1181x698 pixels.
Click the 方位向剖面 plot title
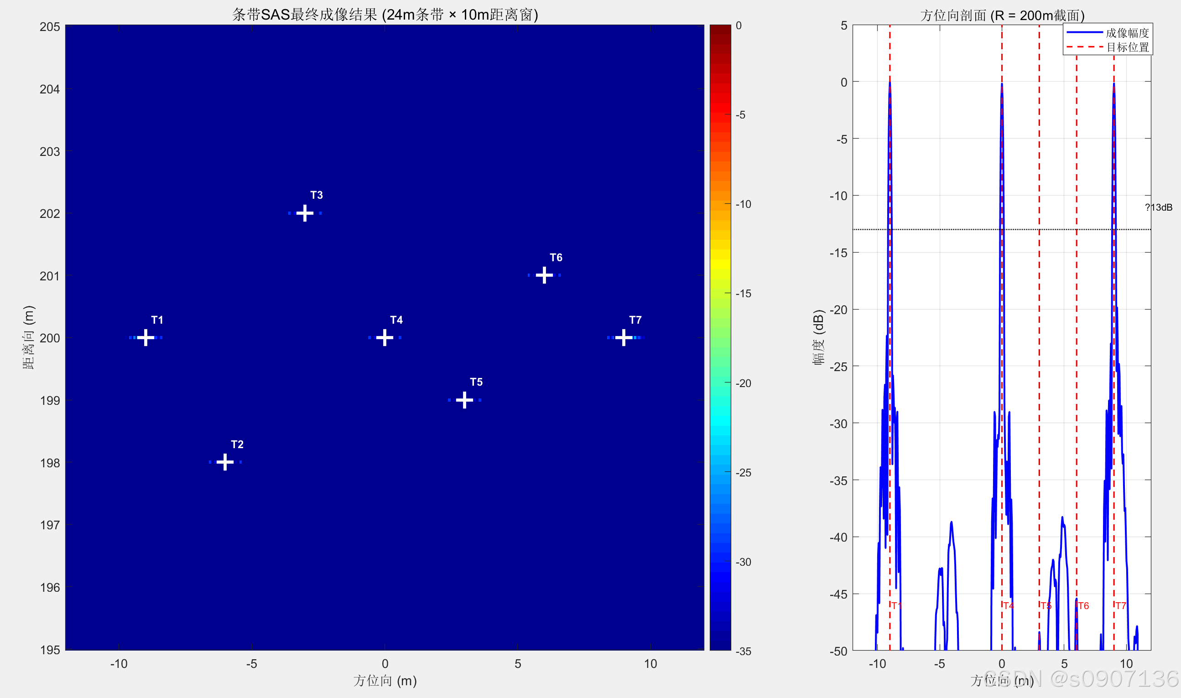[x=1002, y=16]
